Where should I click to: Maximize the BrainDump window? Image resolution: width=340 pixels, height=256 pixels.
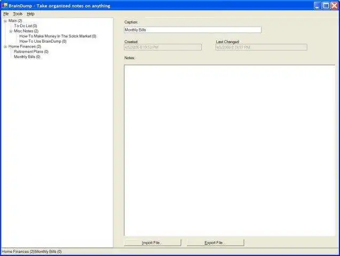click(x=326, y=6)
